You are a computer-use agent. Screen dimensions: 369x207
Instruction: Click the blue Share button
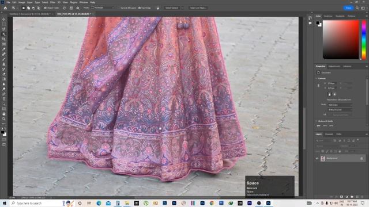click(x=348, y=8)
